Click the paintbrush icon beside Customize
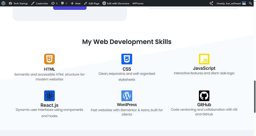 [33, 3]
